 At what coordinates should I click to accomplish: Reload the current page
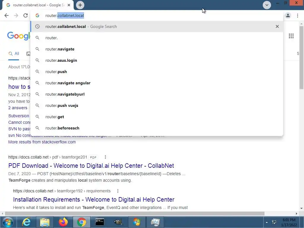[x=26, y=15]
